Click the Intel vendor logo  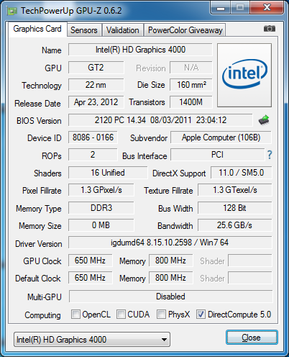pos(244,75)
